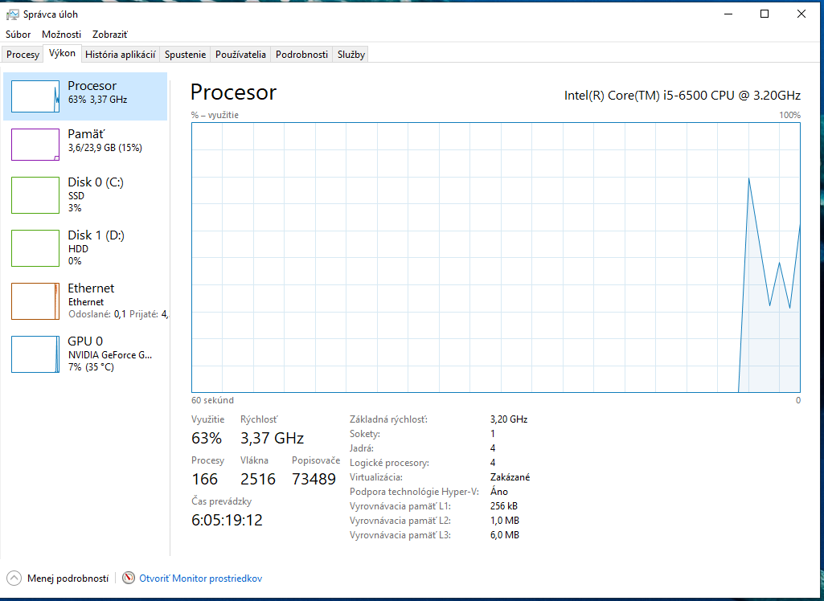824x601 pixels.
Task: Switch to the Spustenie tab
Action: [x=185, y=54]
